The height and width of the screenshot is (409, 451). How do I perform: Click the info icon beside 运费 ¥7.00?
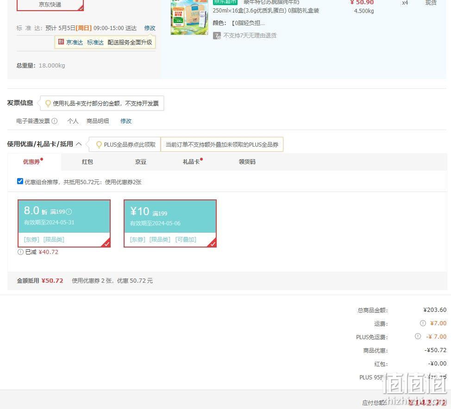(423, 323)
